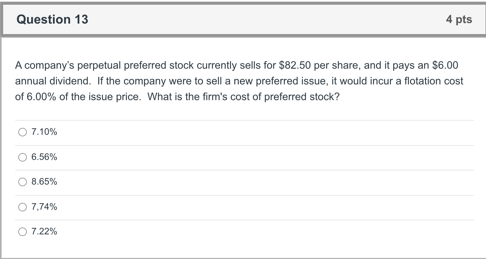
Task: Select the 7.22% radio button
Action: (x=23, y=232)
